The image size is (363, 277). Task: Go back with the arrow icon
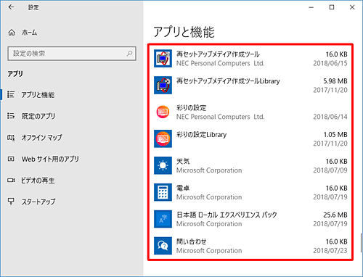click(x=11, y=7)
